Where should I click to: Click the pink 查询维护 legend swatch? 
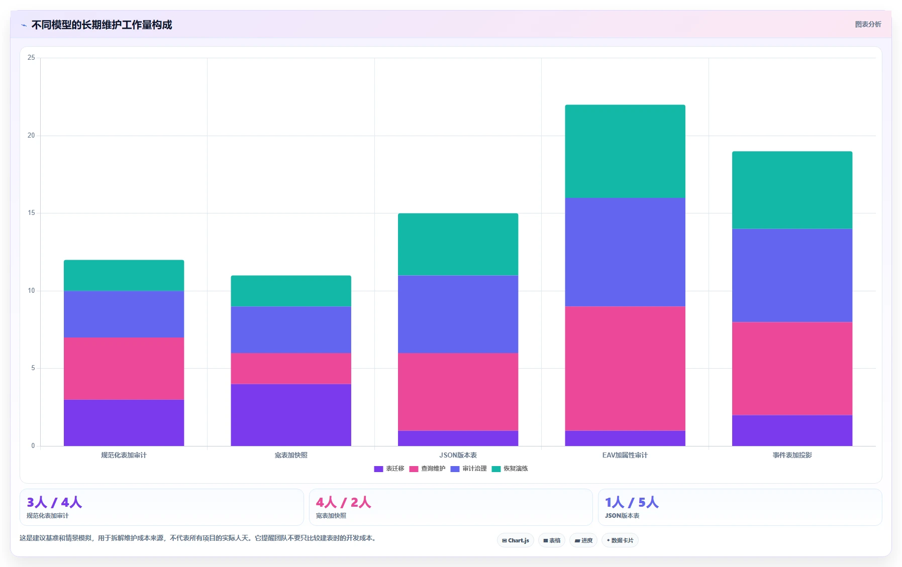tap(414, 469)
